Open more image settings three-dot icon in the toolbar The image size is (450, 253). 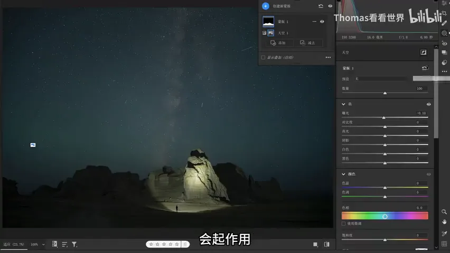point(444,71)
